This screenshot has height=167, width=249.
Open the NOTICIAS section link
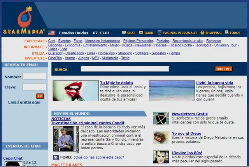click(61, 119)
